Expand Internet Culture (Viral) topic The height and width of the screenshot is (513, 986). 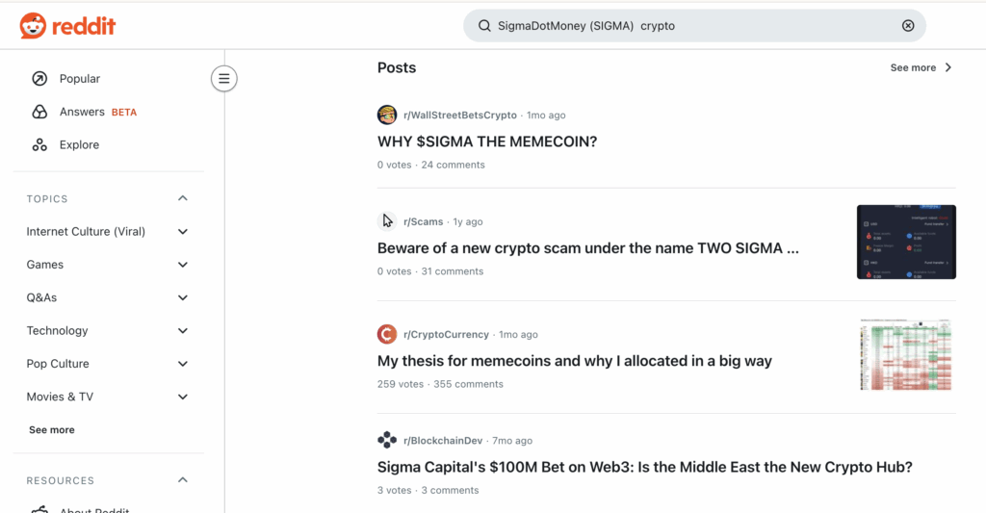coord(183,232)
